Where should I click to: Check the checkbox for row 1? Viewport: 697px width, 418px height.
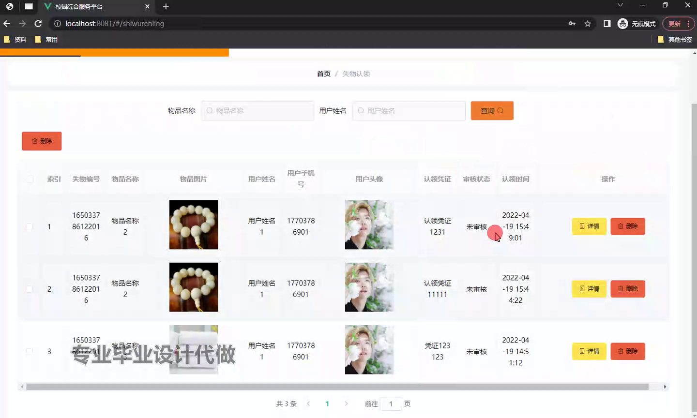click(x=29, y=226)
